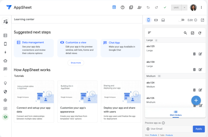Toggle the Edit switch in preview
The image size is (208, 137).
point(181,20)
